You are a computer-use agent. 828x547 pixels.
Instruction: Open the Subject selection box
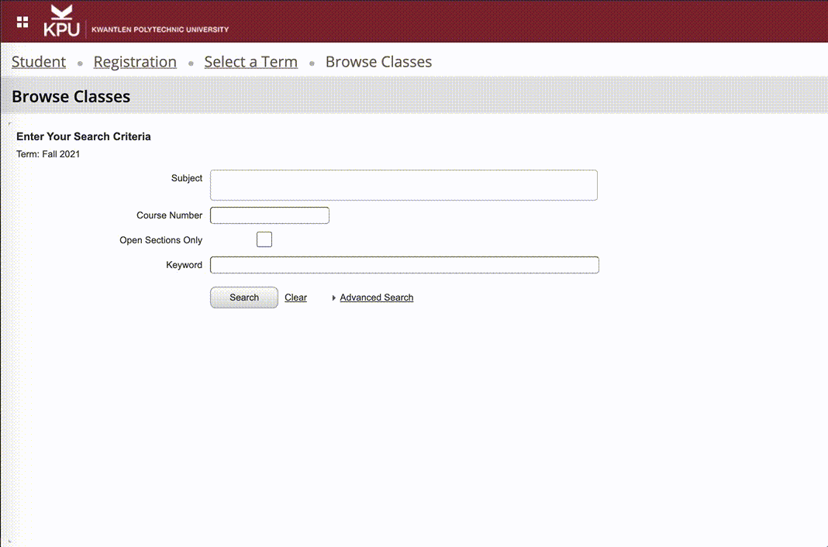[403, 185]
